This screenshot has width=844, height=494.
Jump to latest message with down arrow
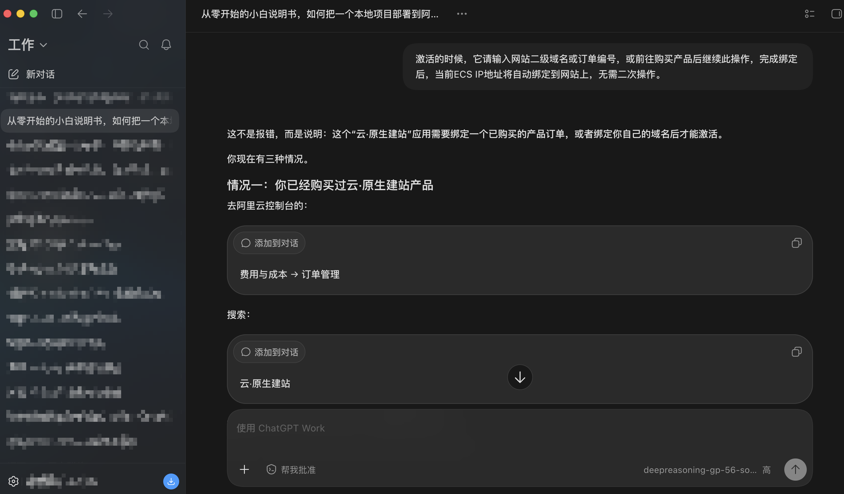[x=520, y=377]
